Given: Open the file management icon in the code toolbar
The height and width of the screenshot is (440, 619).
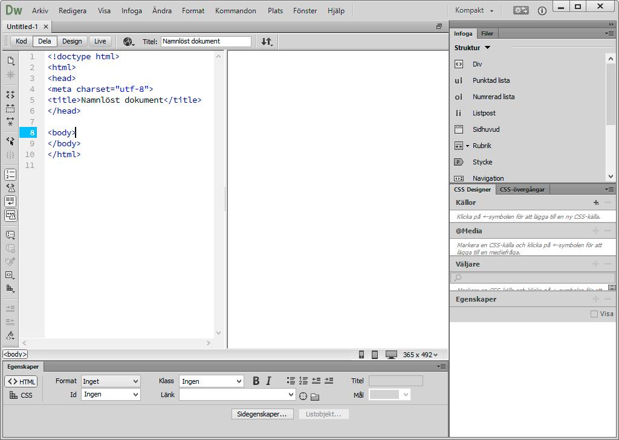Looking at the screenshot, I should (x=11, y=61).
